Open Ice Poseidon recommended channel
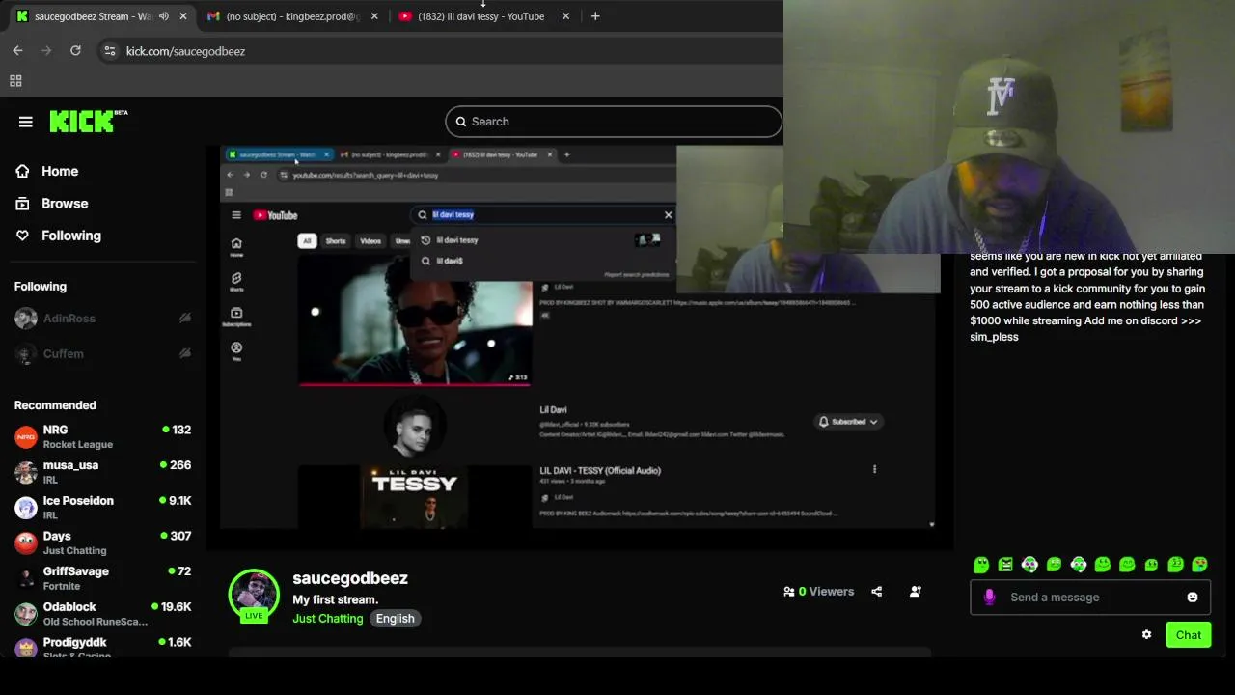 click(x=102, y=508)
